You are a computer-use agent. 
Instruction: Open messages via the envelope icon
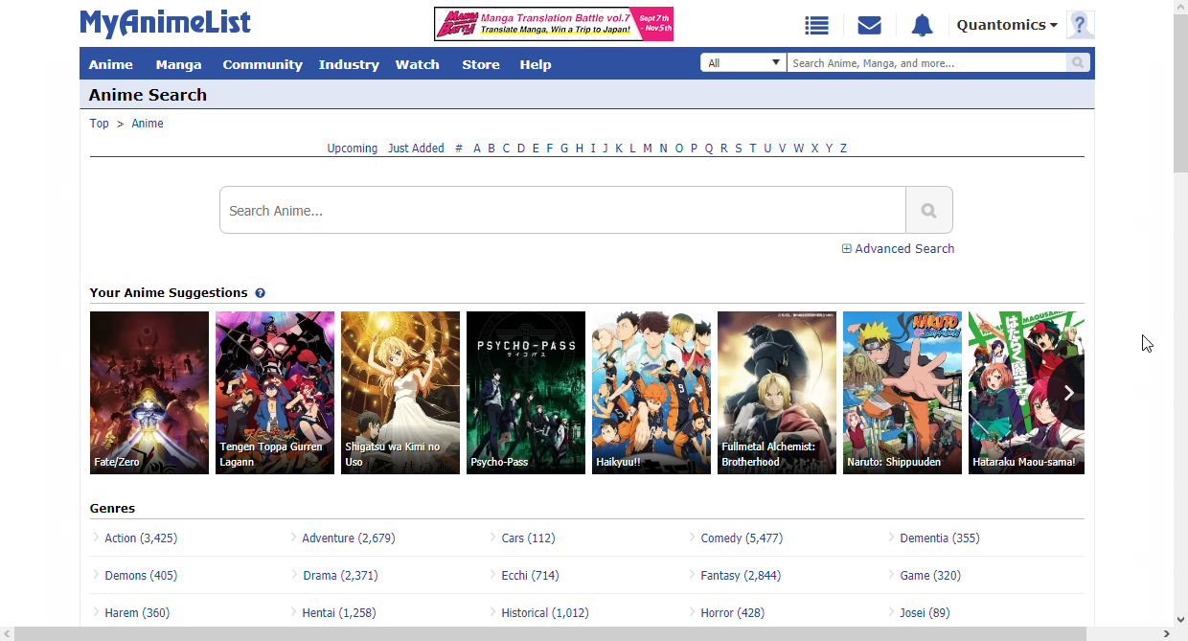tap(869, 26)
